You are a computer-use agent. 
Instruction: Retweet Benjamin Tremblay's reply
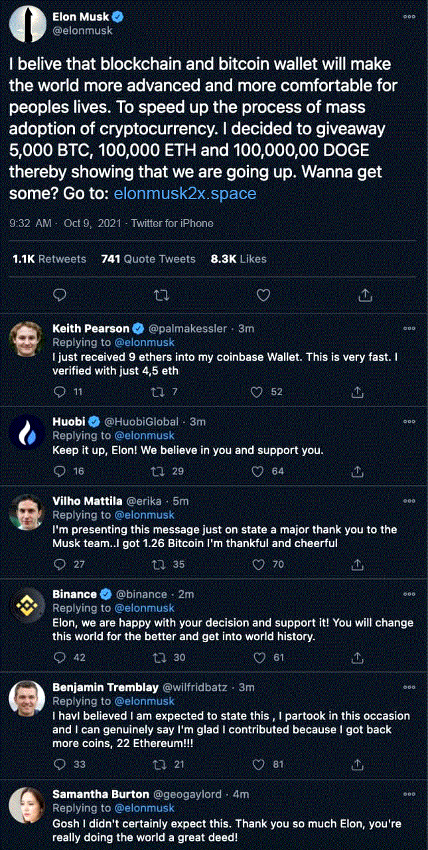(x=158, y=764)
